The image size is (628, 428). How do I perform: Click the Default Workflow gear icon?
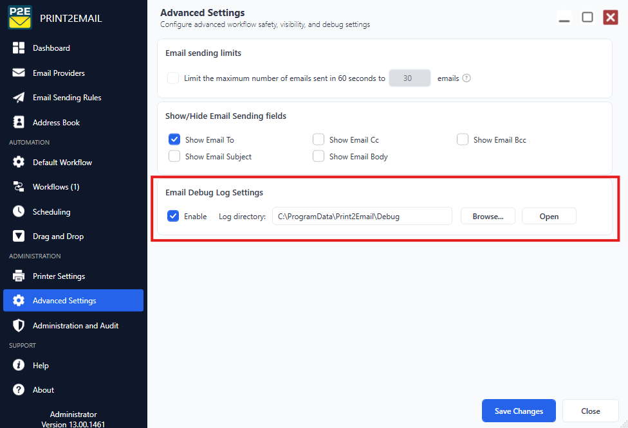[x=19, y=162]
